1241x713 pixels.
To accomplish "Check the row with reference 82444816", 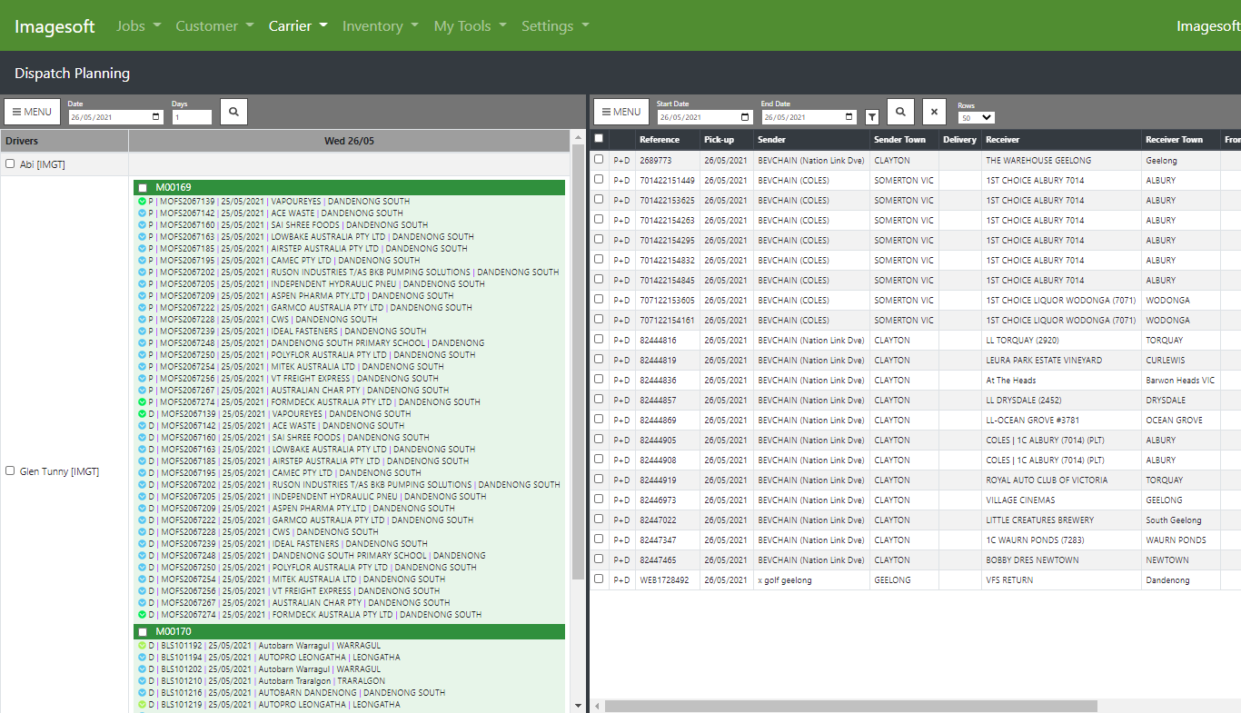I will pos(599,339).
